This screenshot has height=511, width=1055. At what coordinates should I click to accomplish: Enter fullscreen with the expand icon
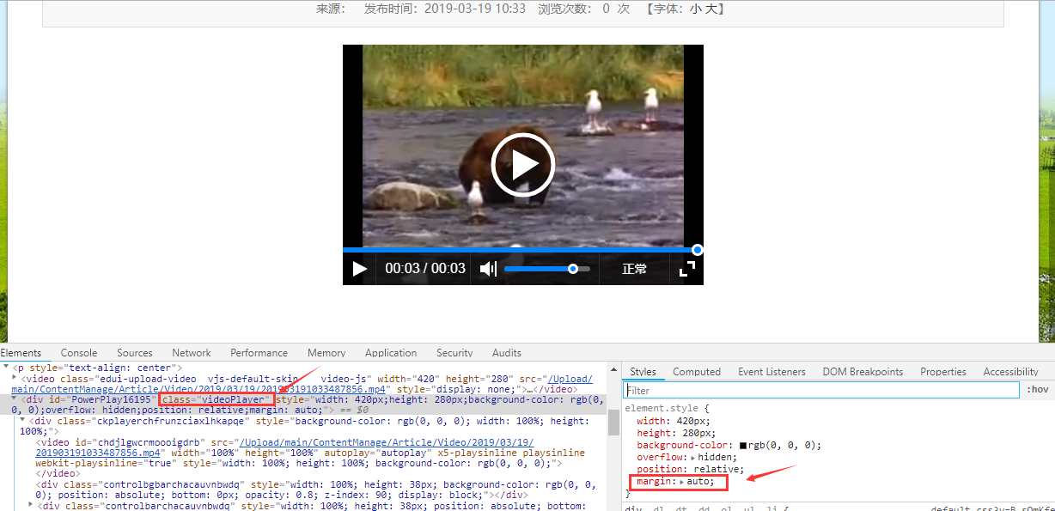point(686,269)
